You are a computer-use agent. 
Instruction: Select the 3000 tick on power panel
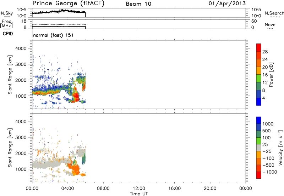21,64
